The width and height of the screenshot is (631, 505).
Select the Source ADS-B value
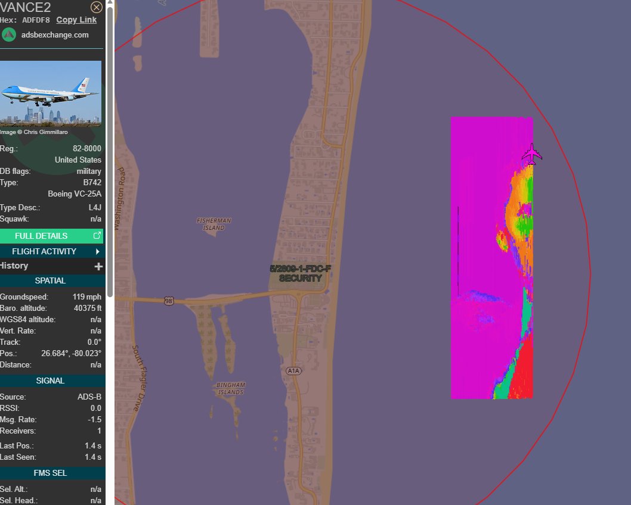click(89, 397)
